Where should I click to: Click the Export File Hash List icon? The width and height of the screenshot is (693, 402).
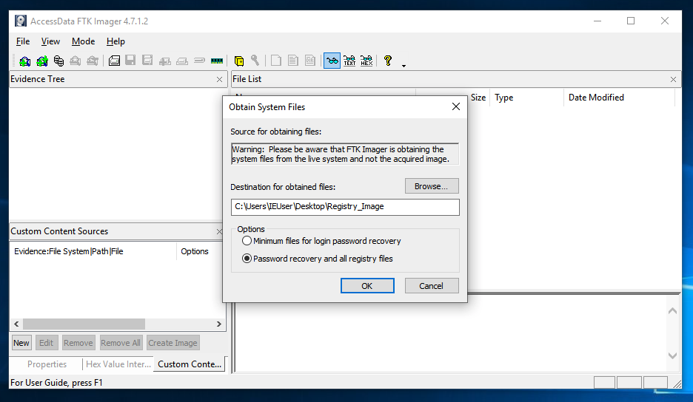click(293, 61)
